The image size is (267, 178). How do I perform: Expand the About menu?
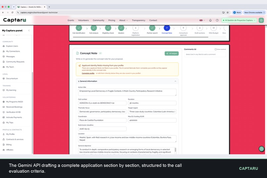[x=123, y=20]
